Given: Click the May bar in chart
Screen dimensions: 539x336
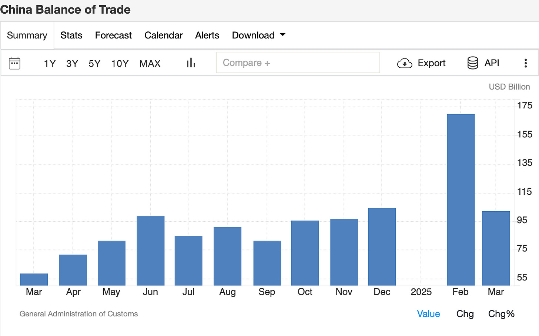Looking at the screenshot, I should (111, 263).
